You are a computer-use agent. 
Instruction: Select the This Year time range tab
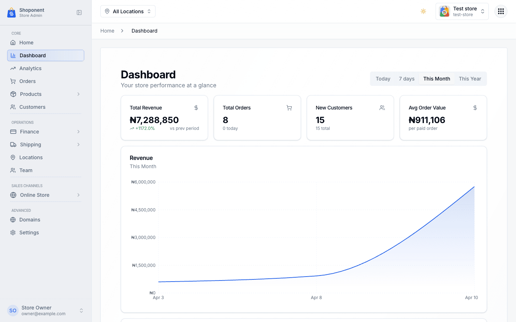(x=470, y=79)
